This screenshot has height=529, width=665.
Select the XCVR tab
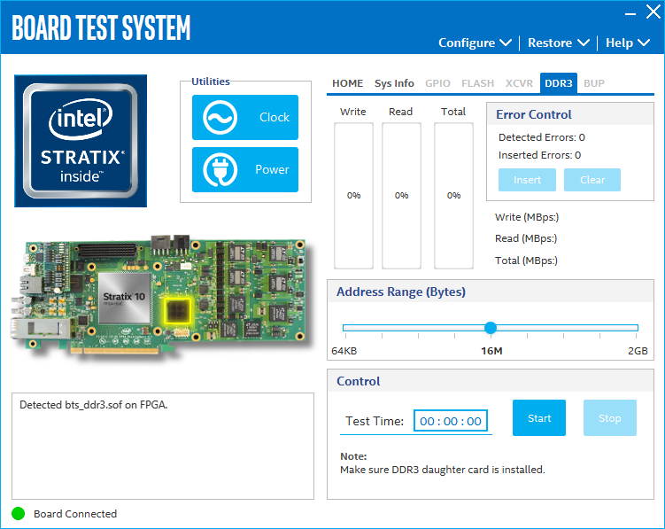[519, 83]
